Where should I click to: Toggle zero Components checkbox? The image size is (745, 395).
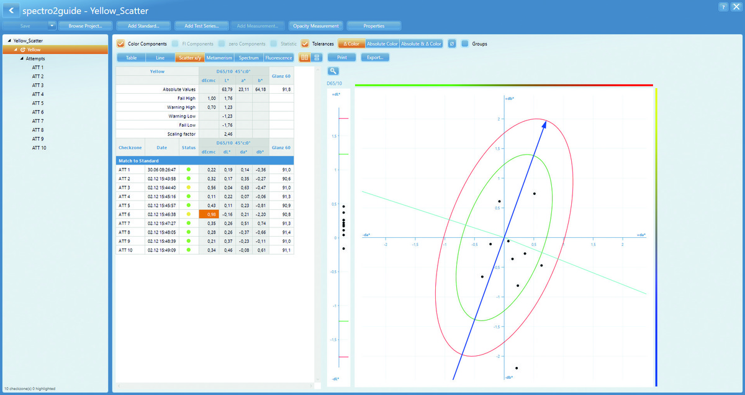[x=222, y=44]
